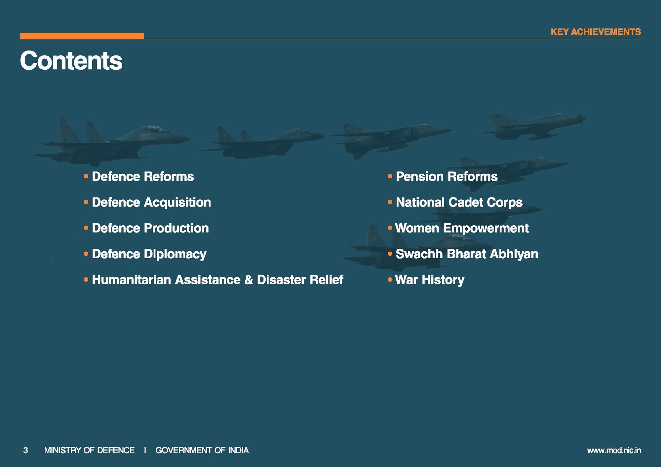The image size is (661, 467).
Task: Click the MINISTRY OF DEFENCE footer text
Action: pos(89,450)
